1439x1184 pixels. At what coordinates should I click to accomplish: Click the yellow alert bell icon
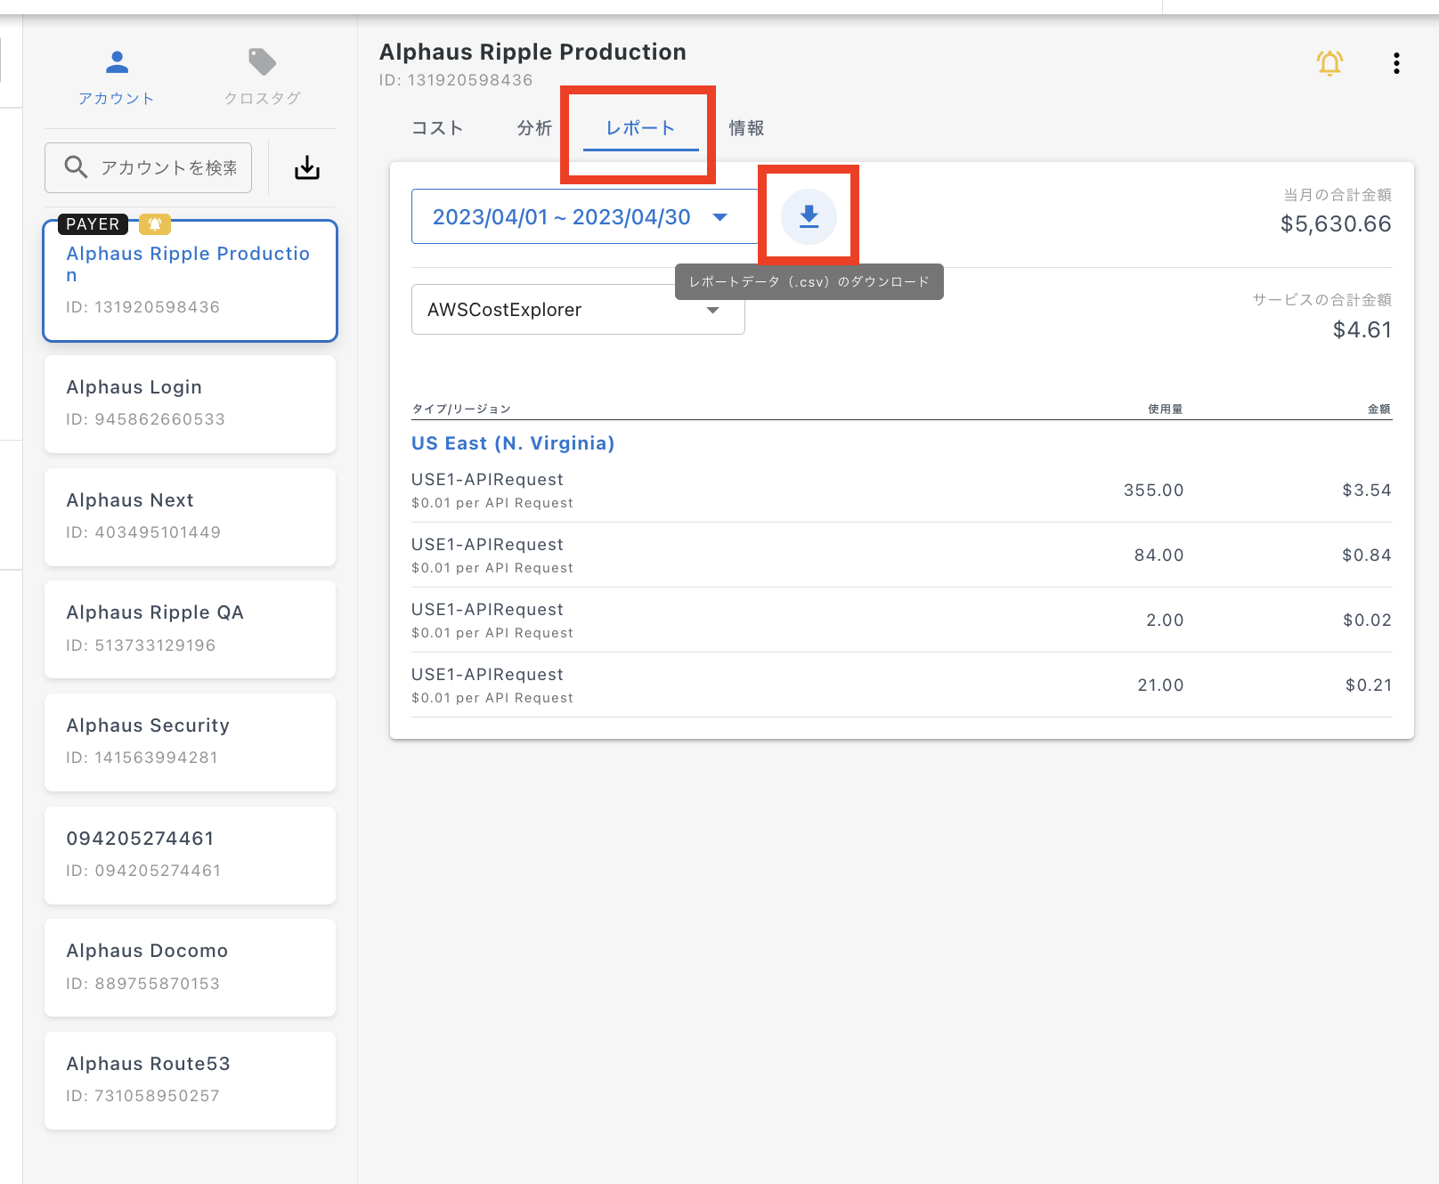tap(1329, 63)
